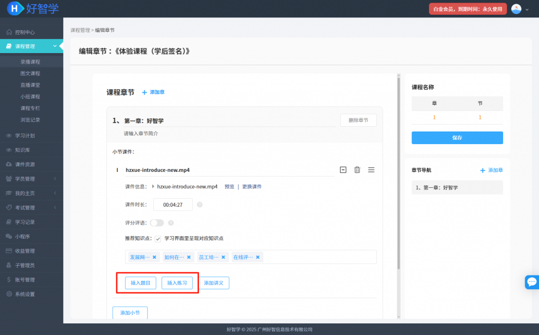
Task: Remove the 在线评 tag with its X
Action: pyautogui.click(x=257, y=257)
